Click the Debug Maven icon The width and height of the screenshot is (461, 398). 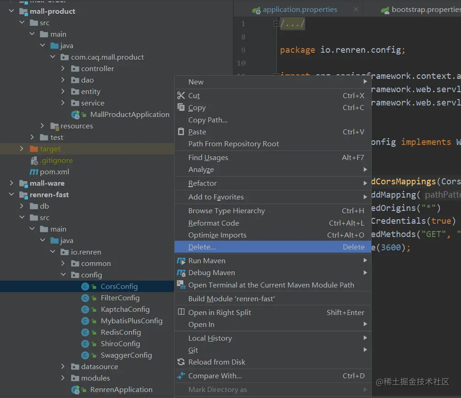[x=181, y=273]
